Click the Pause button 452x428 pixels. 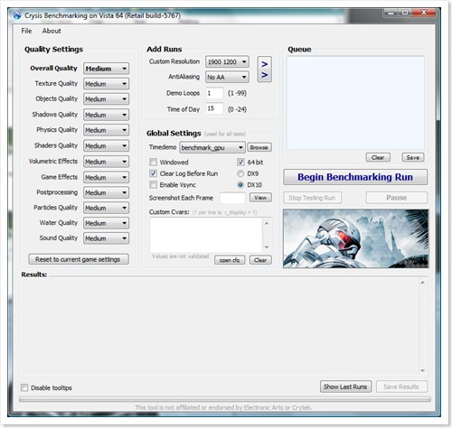(x=397, y=198)
